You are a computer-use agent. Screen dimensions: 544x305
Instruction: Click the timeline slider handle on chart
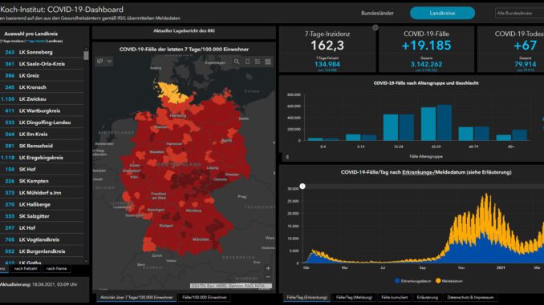(302, 187)
